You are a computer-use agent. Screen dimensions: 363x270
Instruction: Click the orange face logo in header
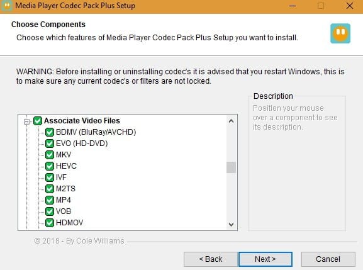point(340,33)
